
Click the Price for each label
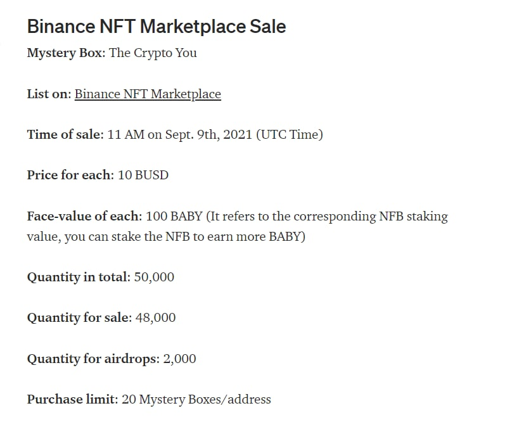[x=70, y=175]
